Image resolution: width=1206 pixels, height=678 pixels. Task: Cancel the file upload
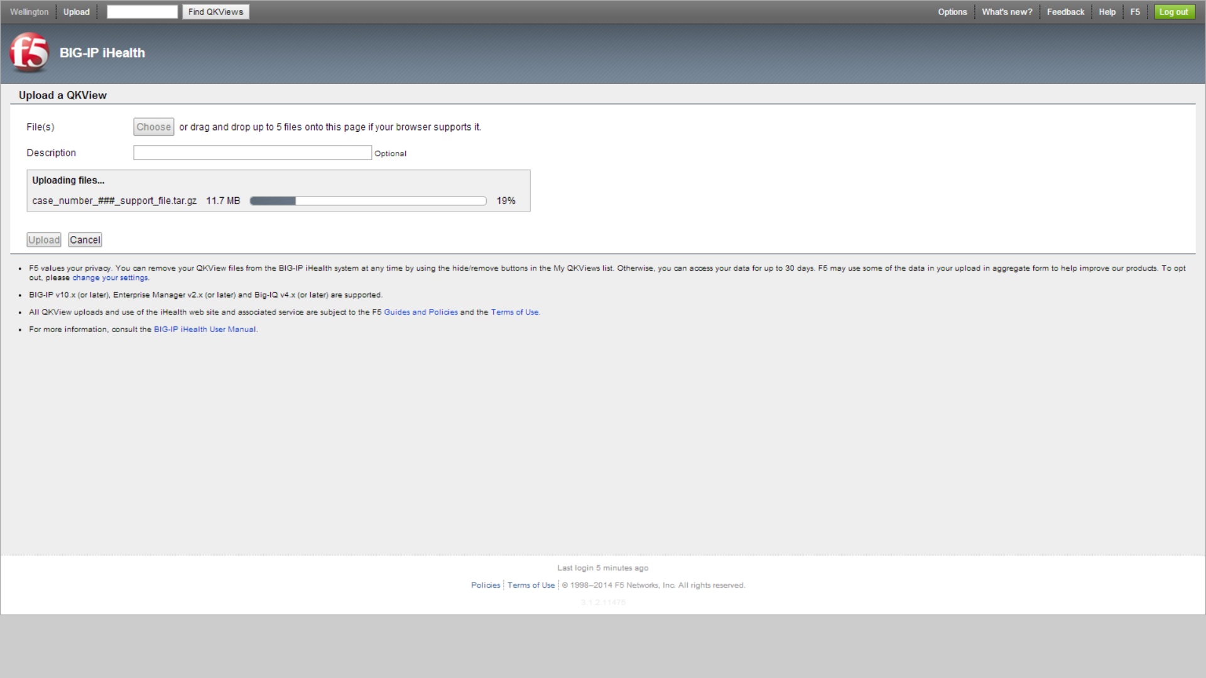point(85,240)
